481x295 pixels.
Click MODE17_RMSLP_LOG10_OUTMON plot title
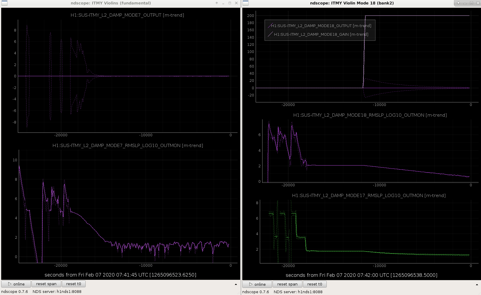click(x=369, y=196)
